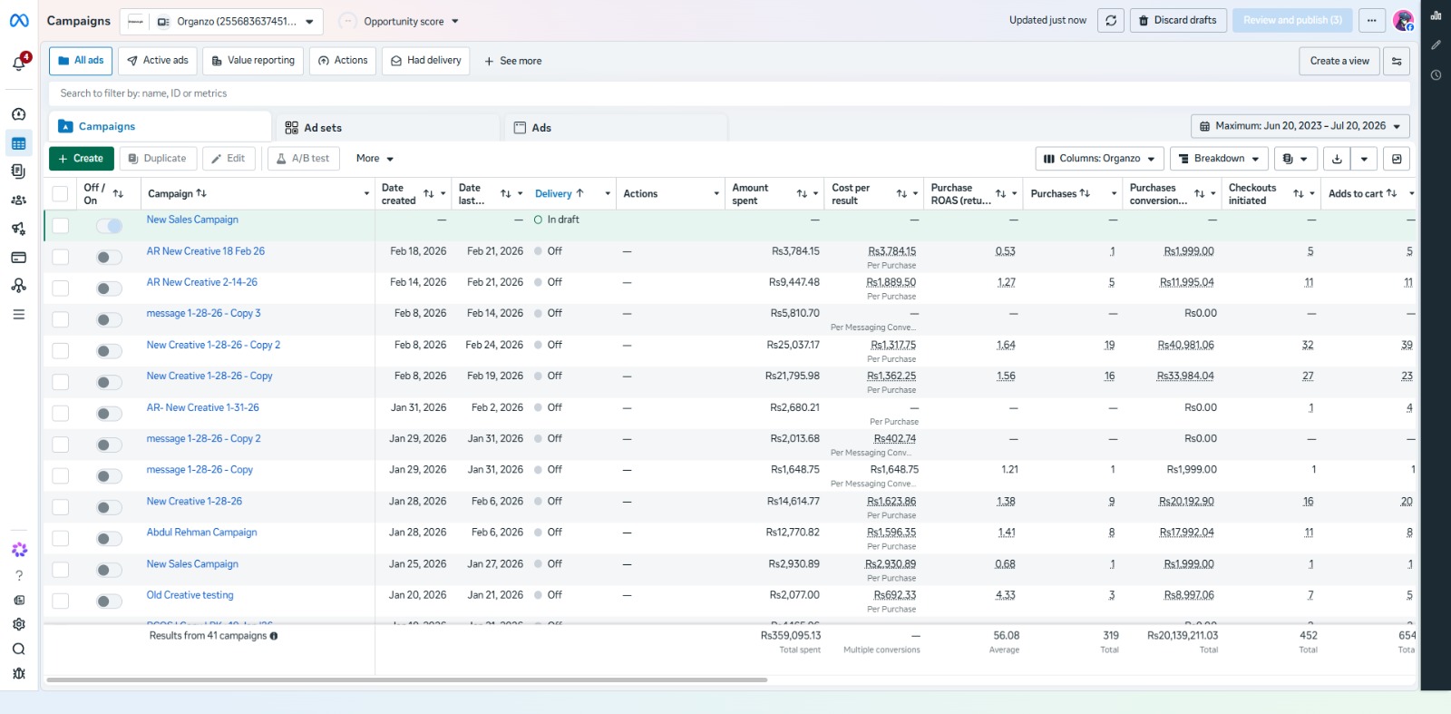The width and height of the screenshot is (1451, 714).
Task: Open the date range Maximum dropdown
Action: coord(1300,126)
